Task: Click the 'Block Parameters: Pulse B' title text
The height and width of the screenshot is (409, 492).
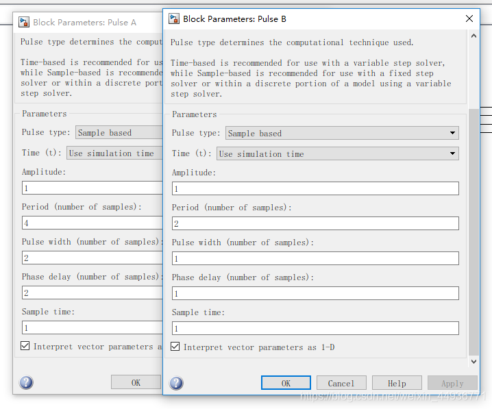Action: pos(234,19)
